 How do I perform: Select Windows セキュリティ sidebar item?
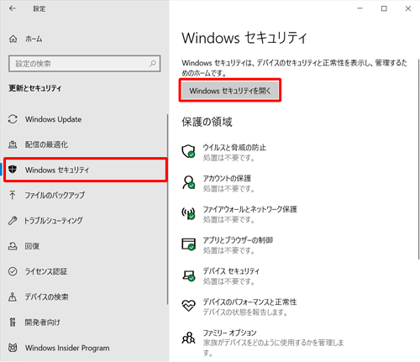[x=86, y=170]
